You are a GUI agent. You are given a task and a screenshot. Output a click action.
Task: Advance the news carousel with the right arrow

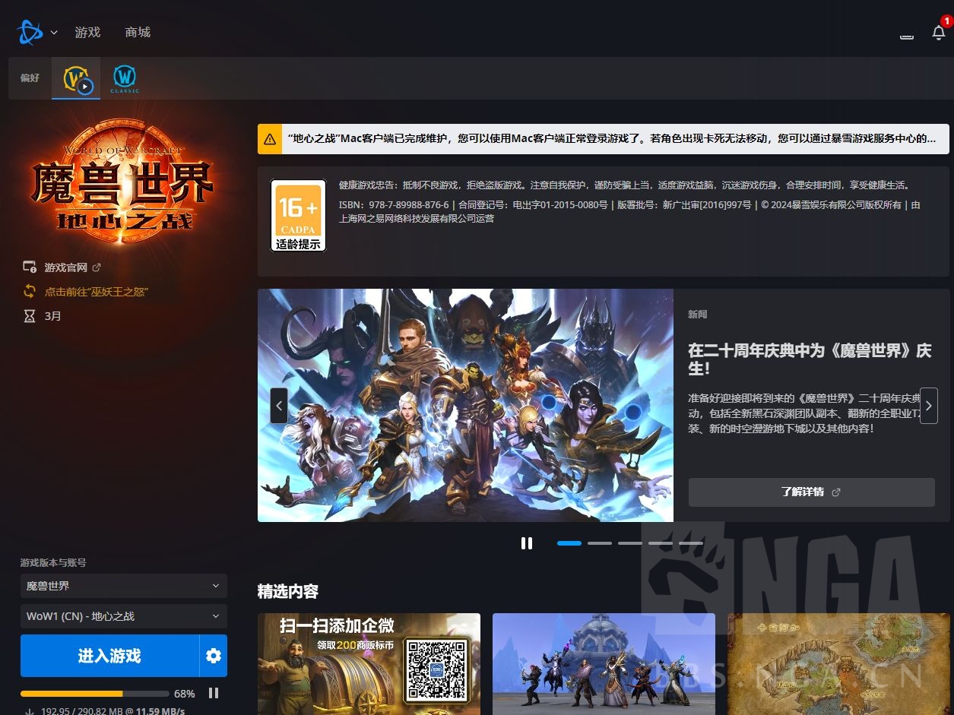click(x=928, y=405)
